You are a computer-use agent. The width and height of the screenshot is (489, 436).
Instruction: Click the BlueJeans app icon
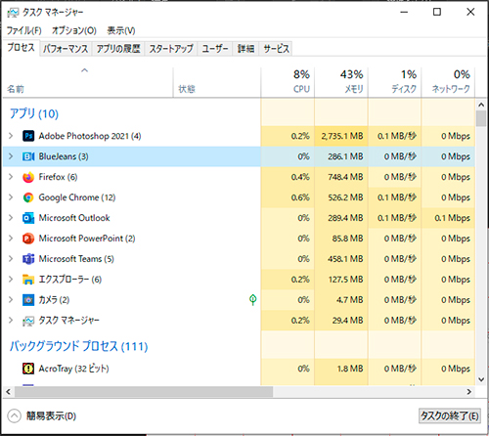pyautogui.click(x=28, y=156)
